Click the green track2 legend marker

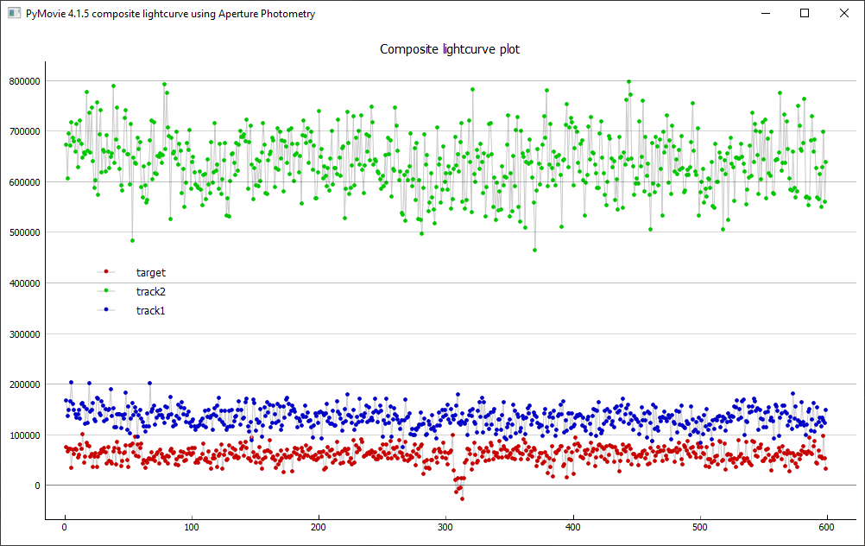tap(105, 291)
